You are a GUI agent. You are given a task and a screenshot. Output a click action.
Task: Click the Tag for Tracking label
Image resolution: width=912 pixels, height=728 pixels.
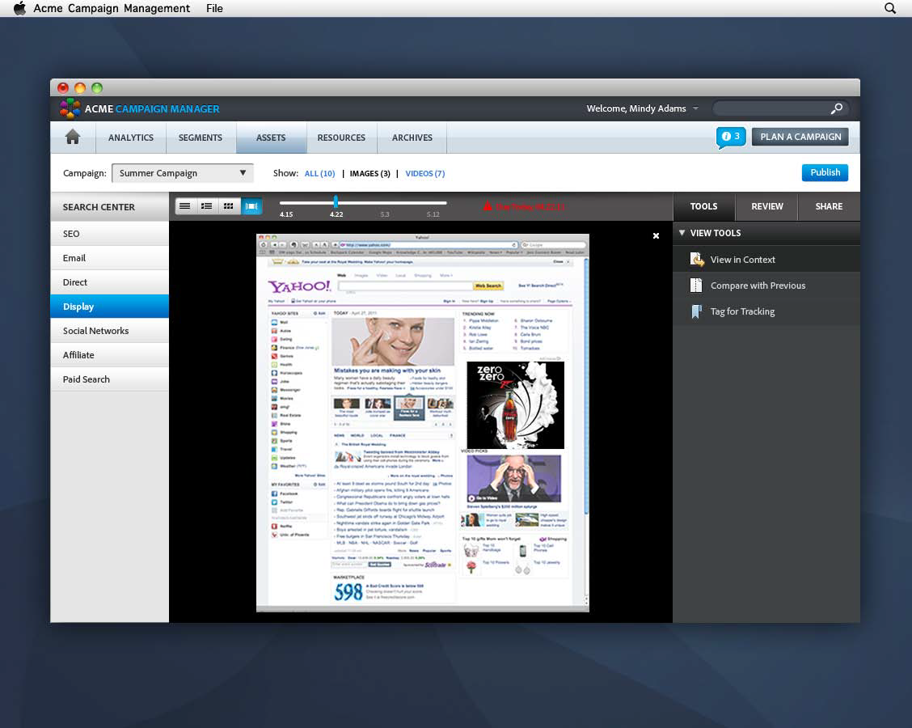click(x=743, y=311)
